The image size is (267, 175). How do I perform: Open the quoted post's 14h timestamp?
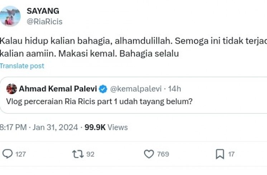click(175, 89)
